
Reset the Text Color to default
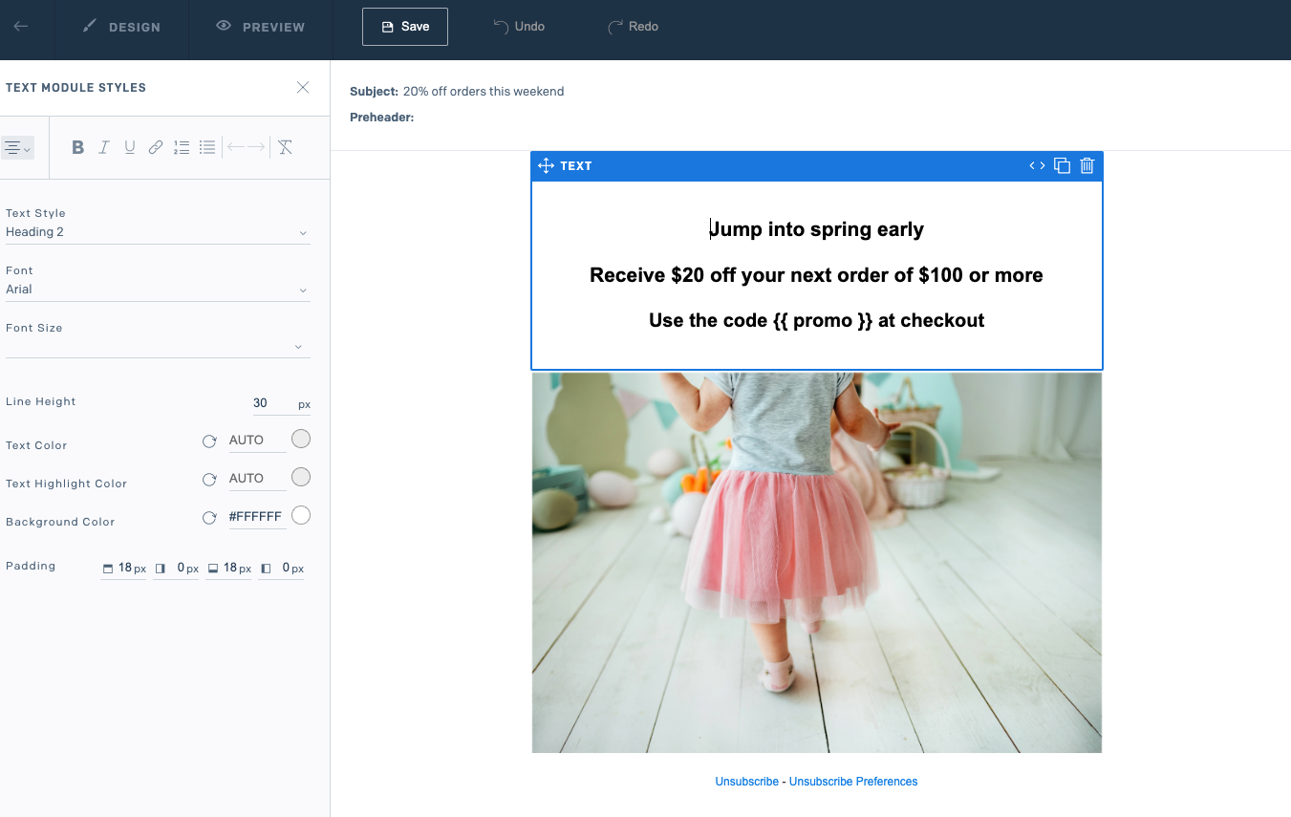pyautogui.click(x=209, y=441)
